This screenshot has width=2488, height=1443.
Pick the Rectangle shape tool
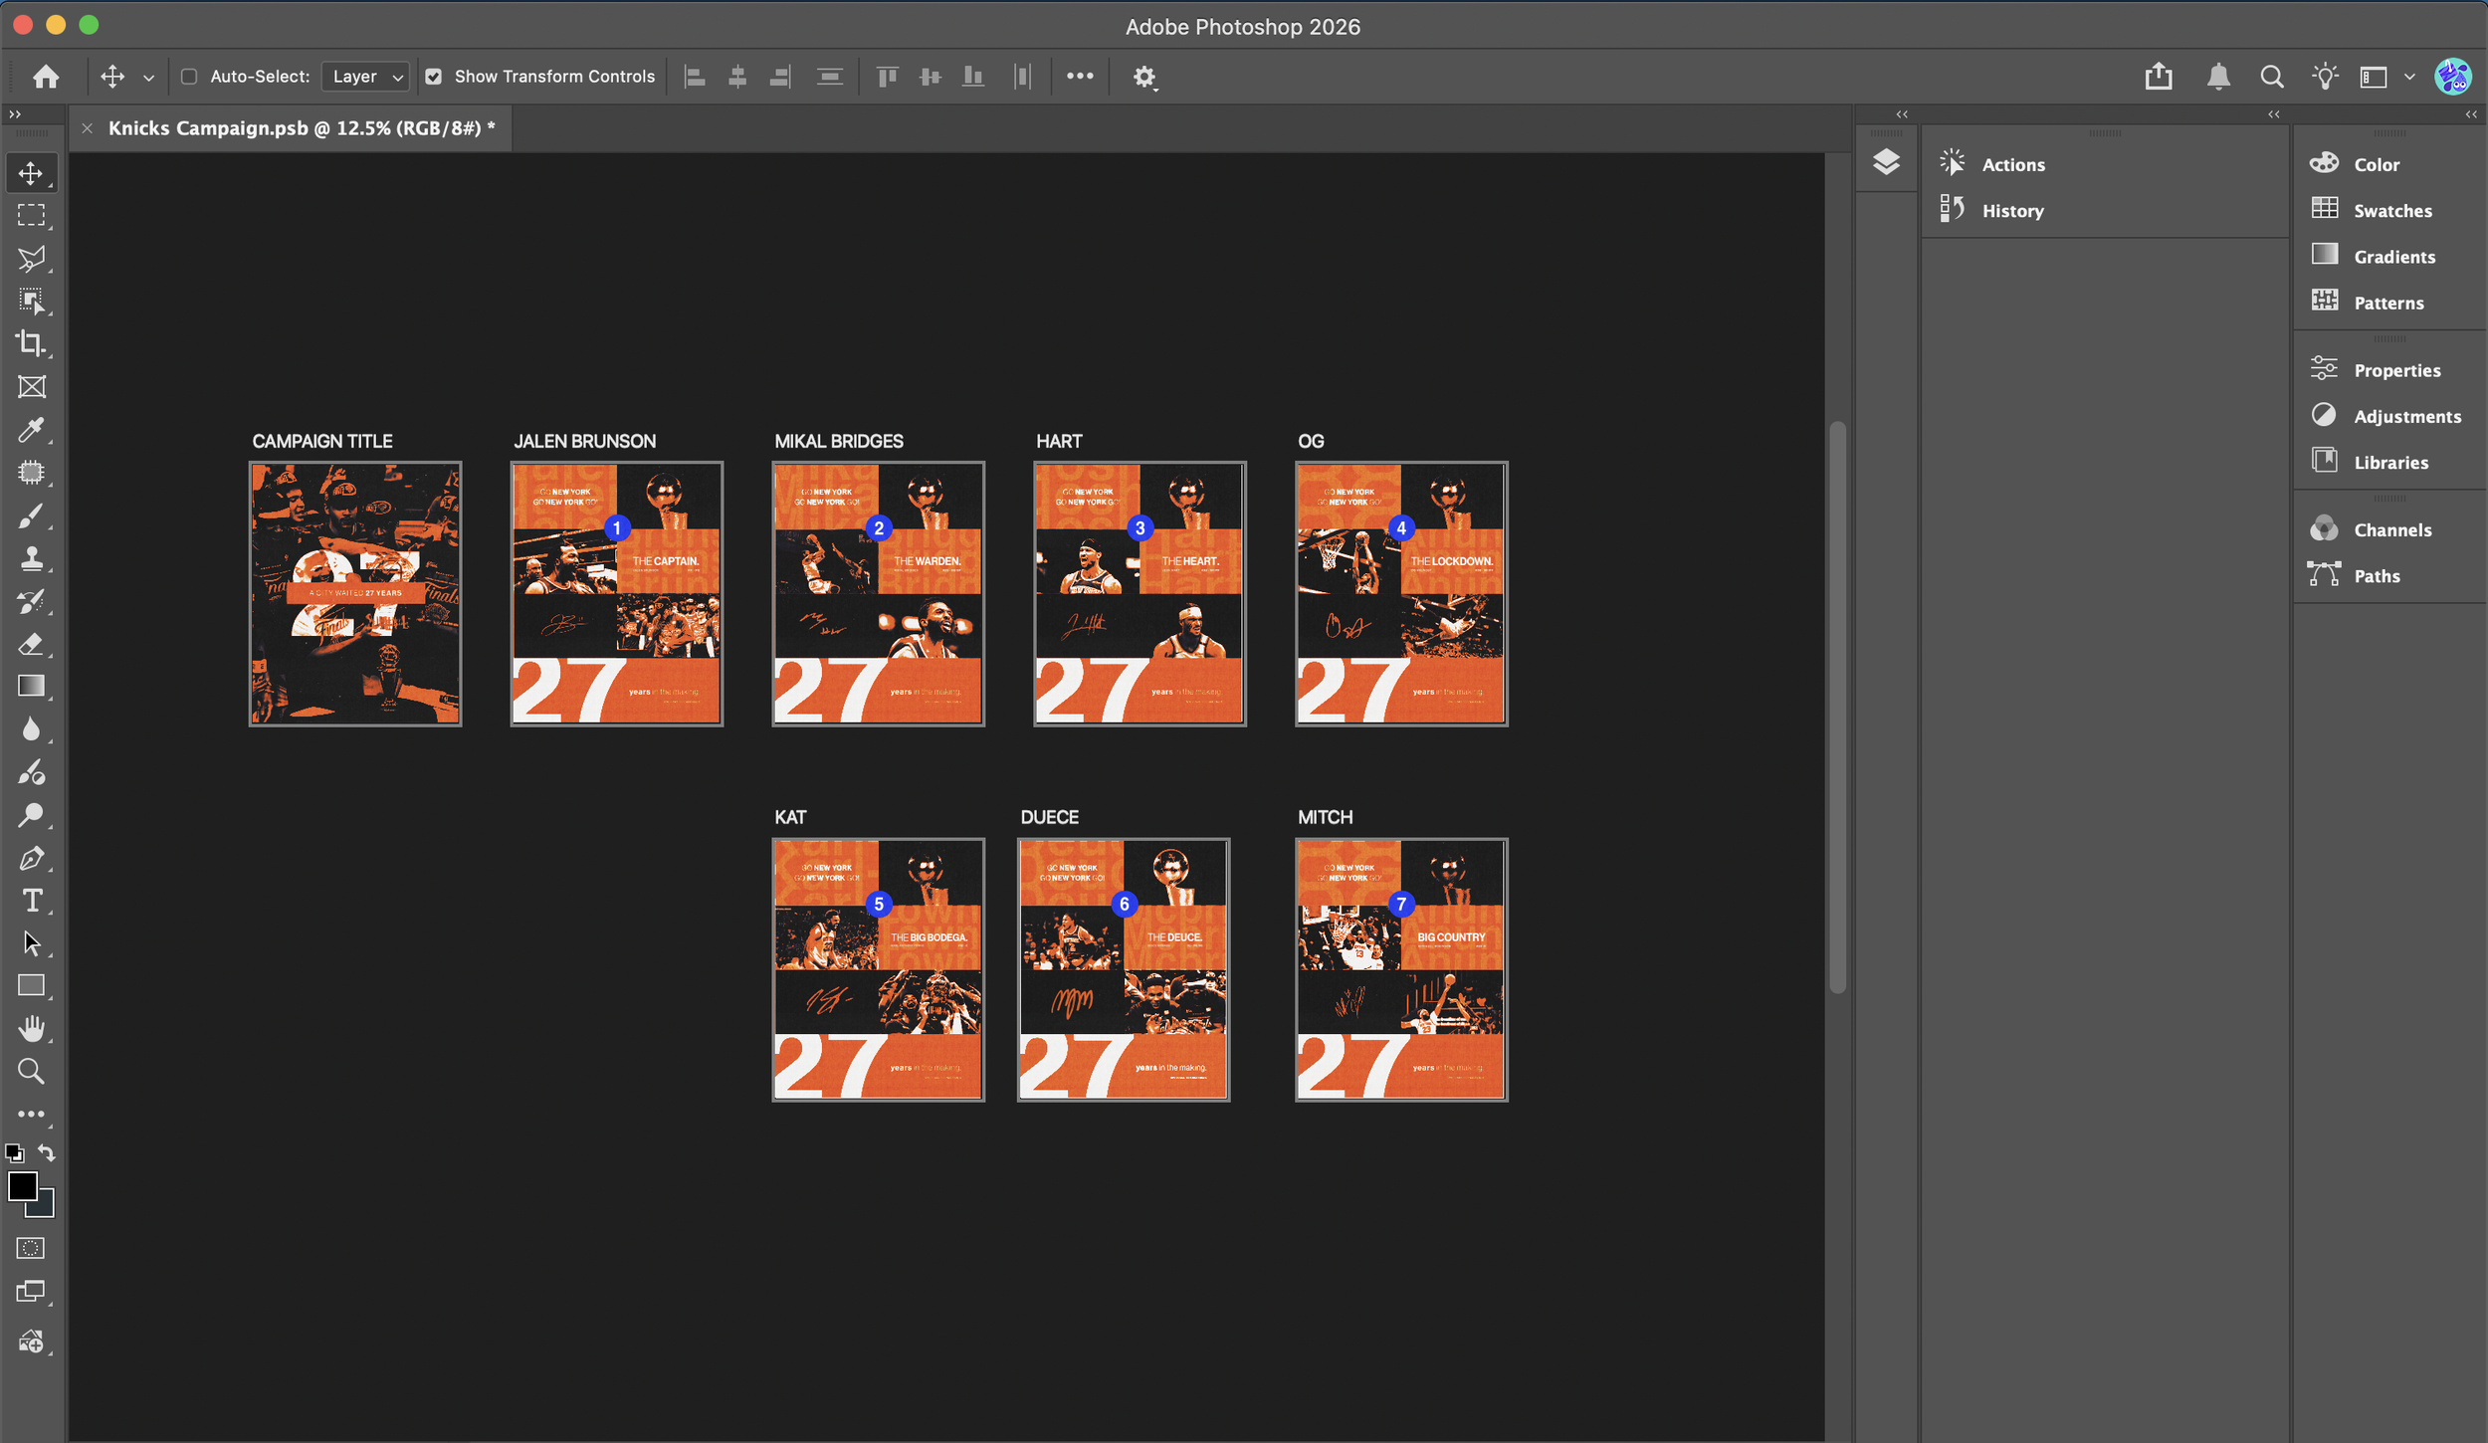coord(31,986)
